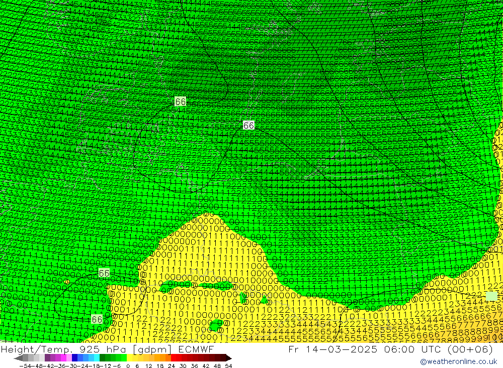The width and height of the screenshot is (503, 368).
Task: Click the '54' value at the legend's right end
Action: click(x=228, y=366)
